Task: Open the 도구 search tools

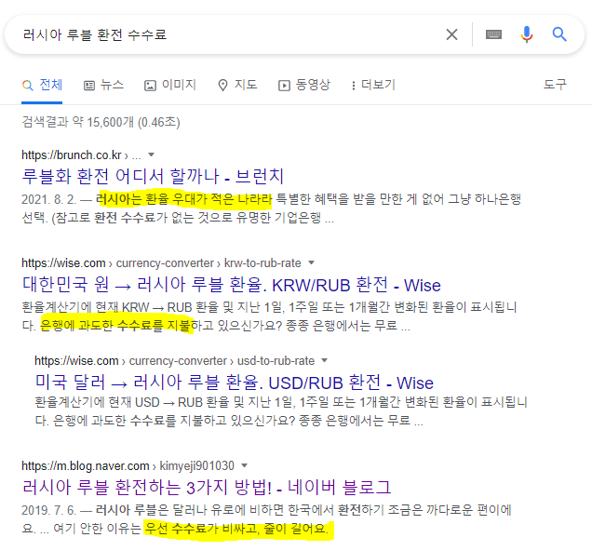Action: click(555, 84)
